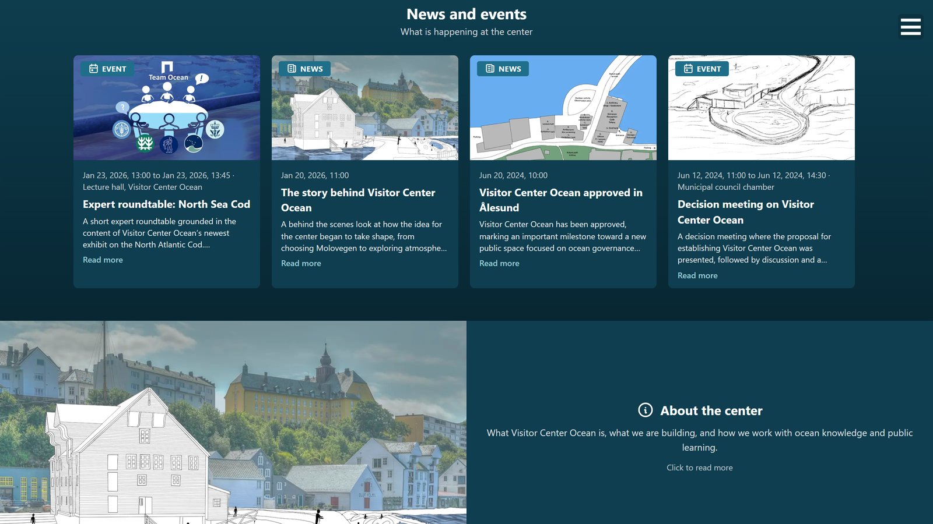The image size is (933, 524).
Task: Click EVENT badge on Expert roundtable card
Action: click(x=107, y=69)
